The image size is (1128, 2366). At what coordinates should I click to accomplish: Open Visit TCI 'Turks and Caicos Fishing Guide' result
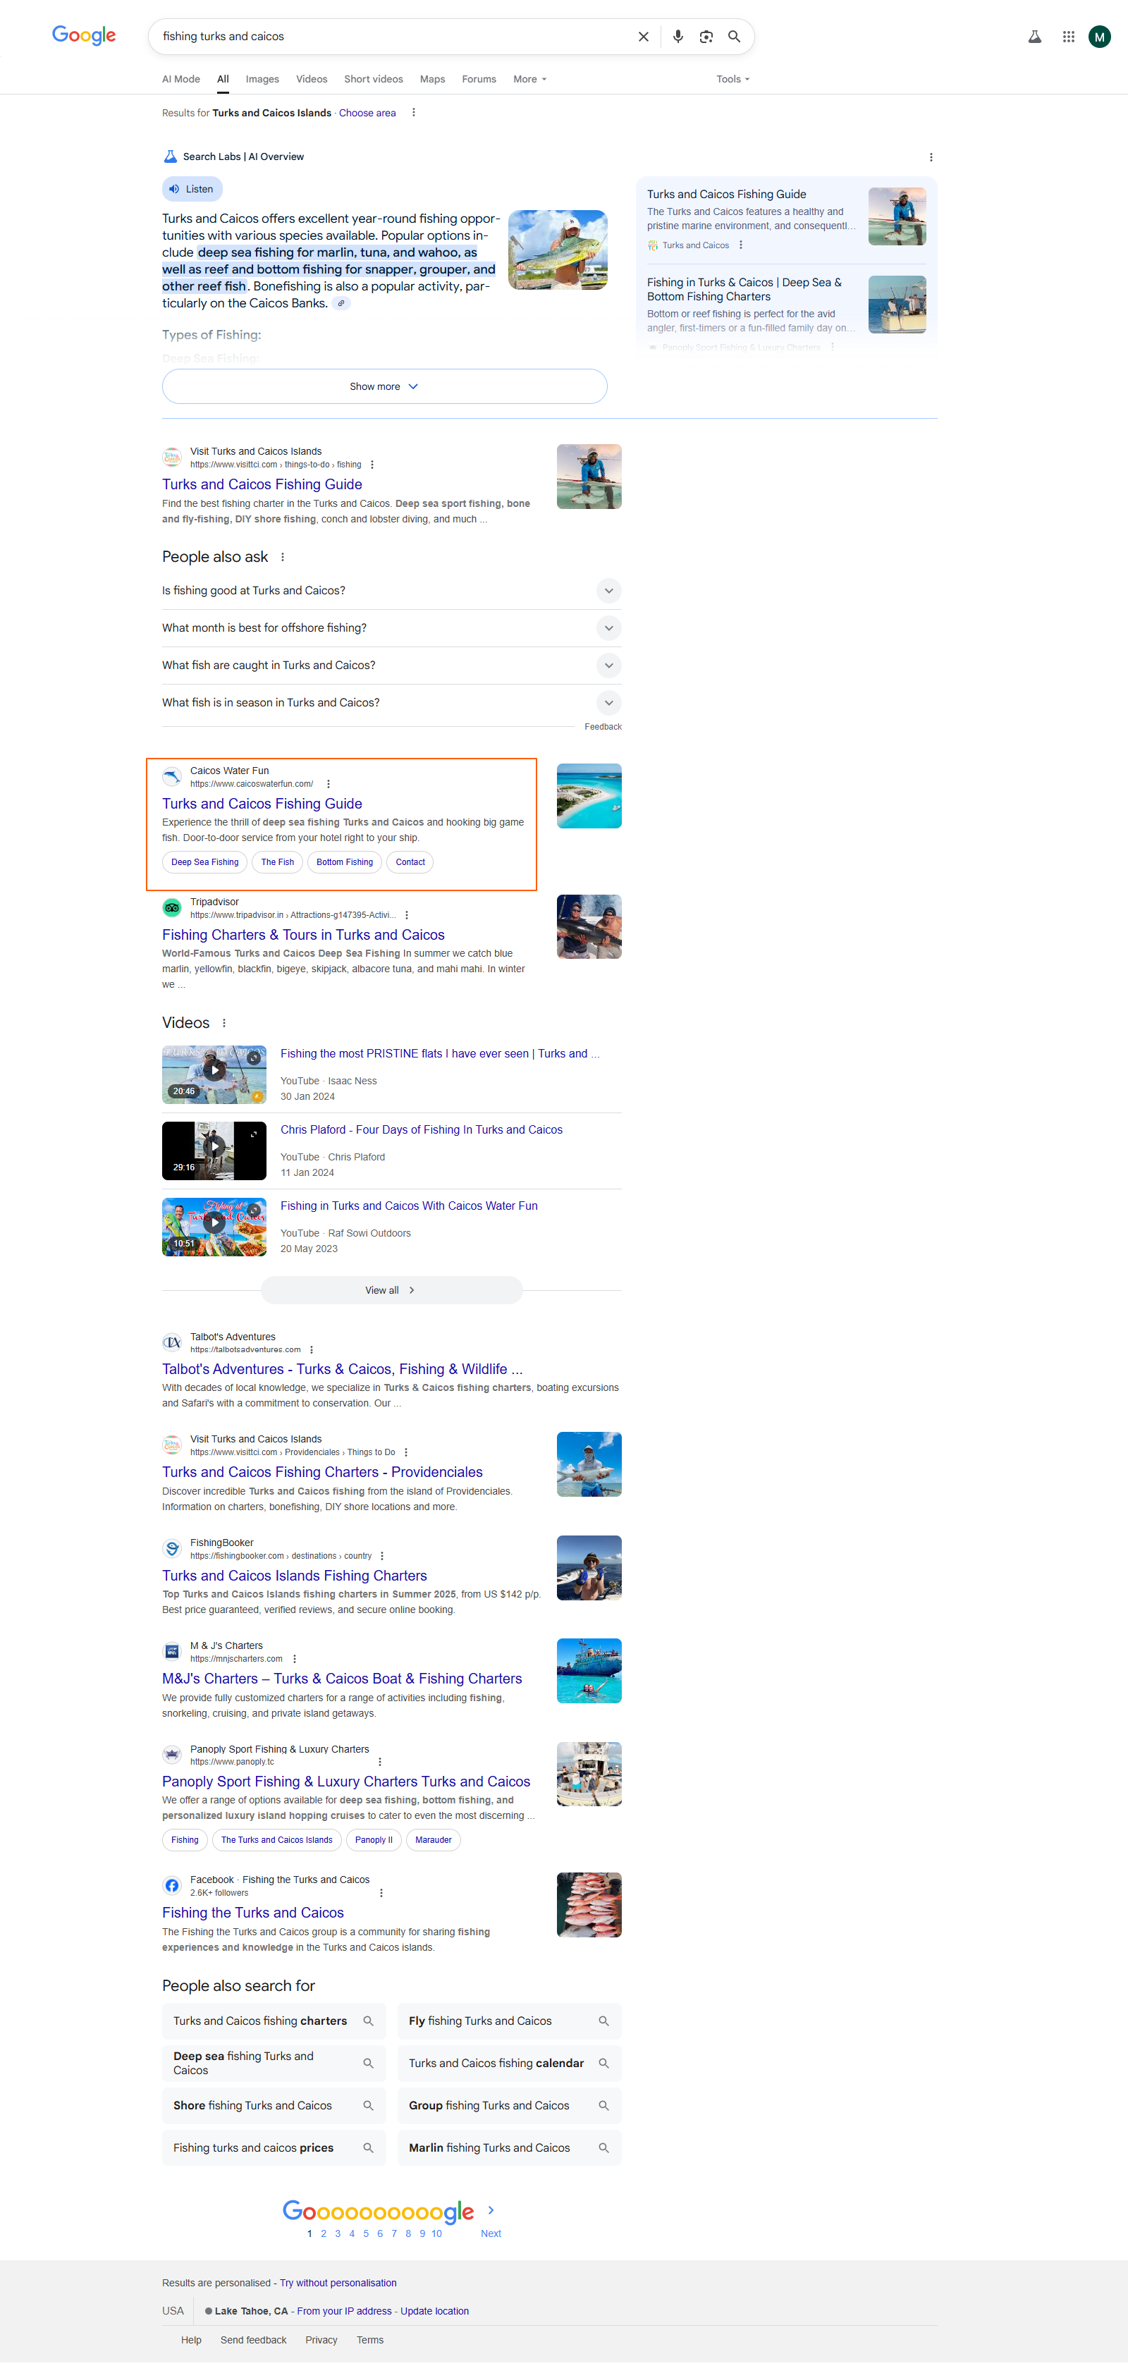point(262,484)
